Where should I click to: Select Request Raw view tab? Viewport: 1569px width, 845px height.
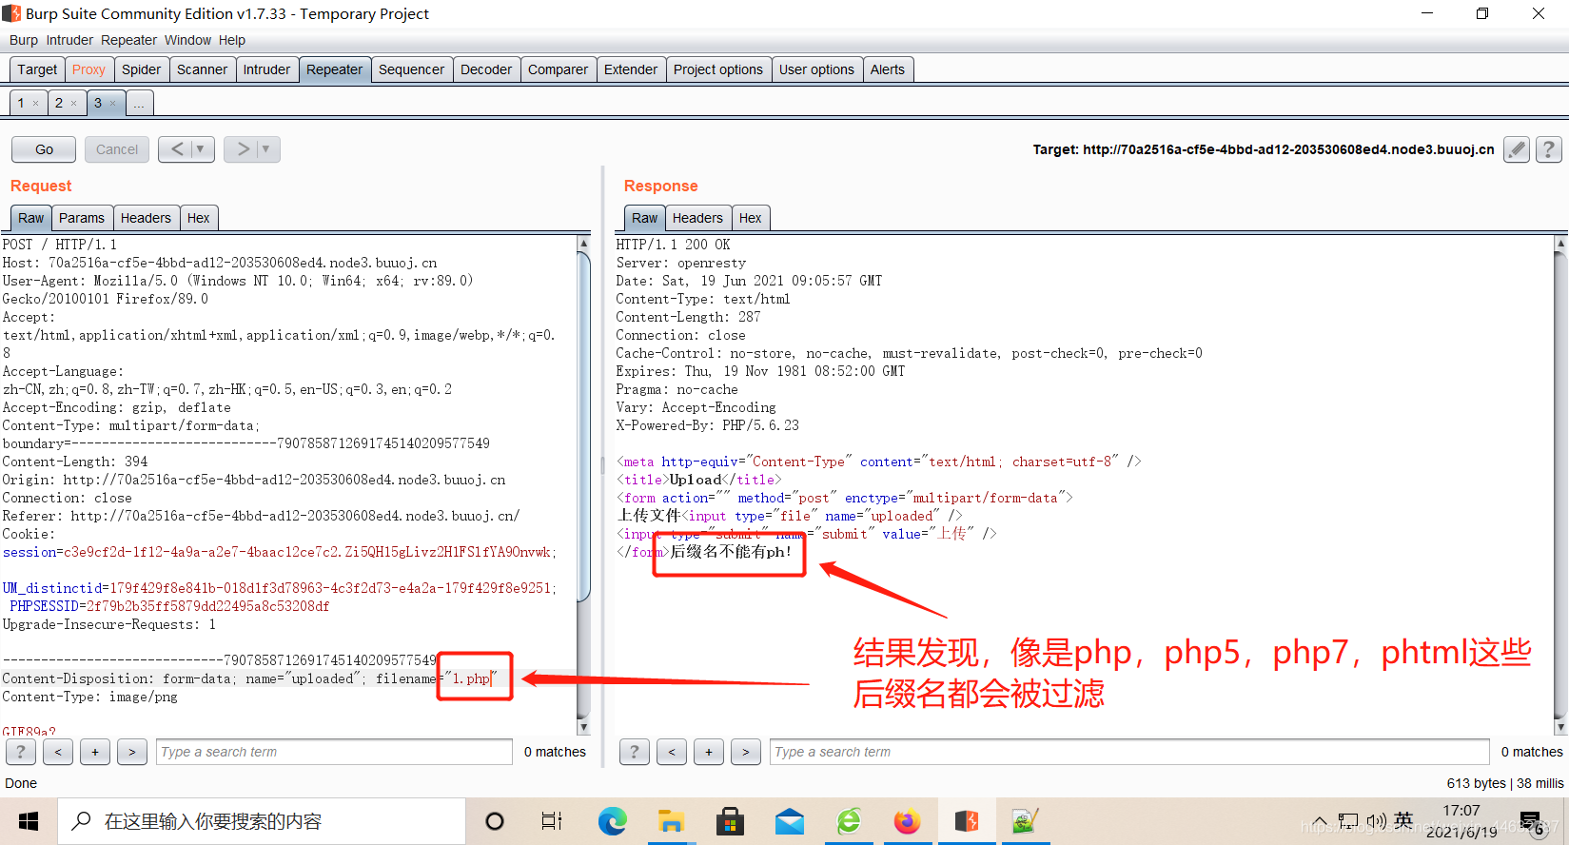[30, 218]
